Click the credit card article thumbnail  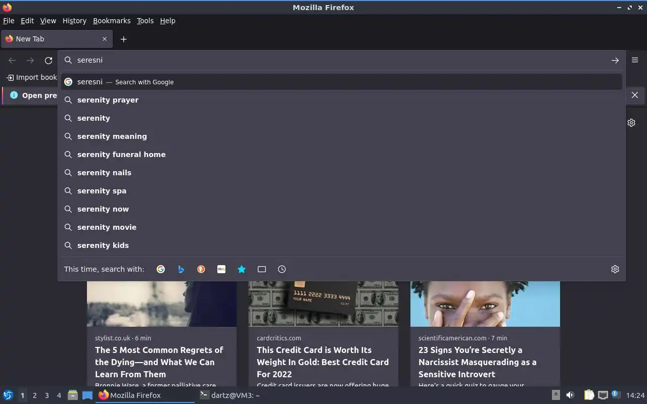click(323, 304)
